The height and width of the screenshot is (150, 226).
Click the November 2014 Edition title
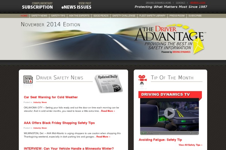tap(50, 24)
